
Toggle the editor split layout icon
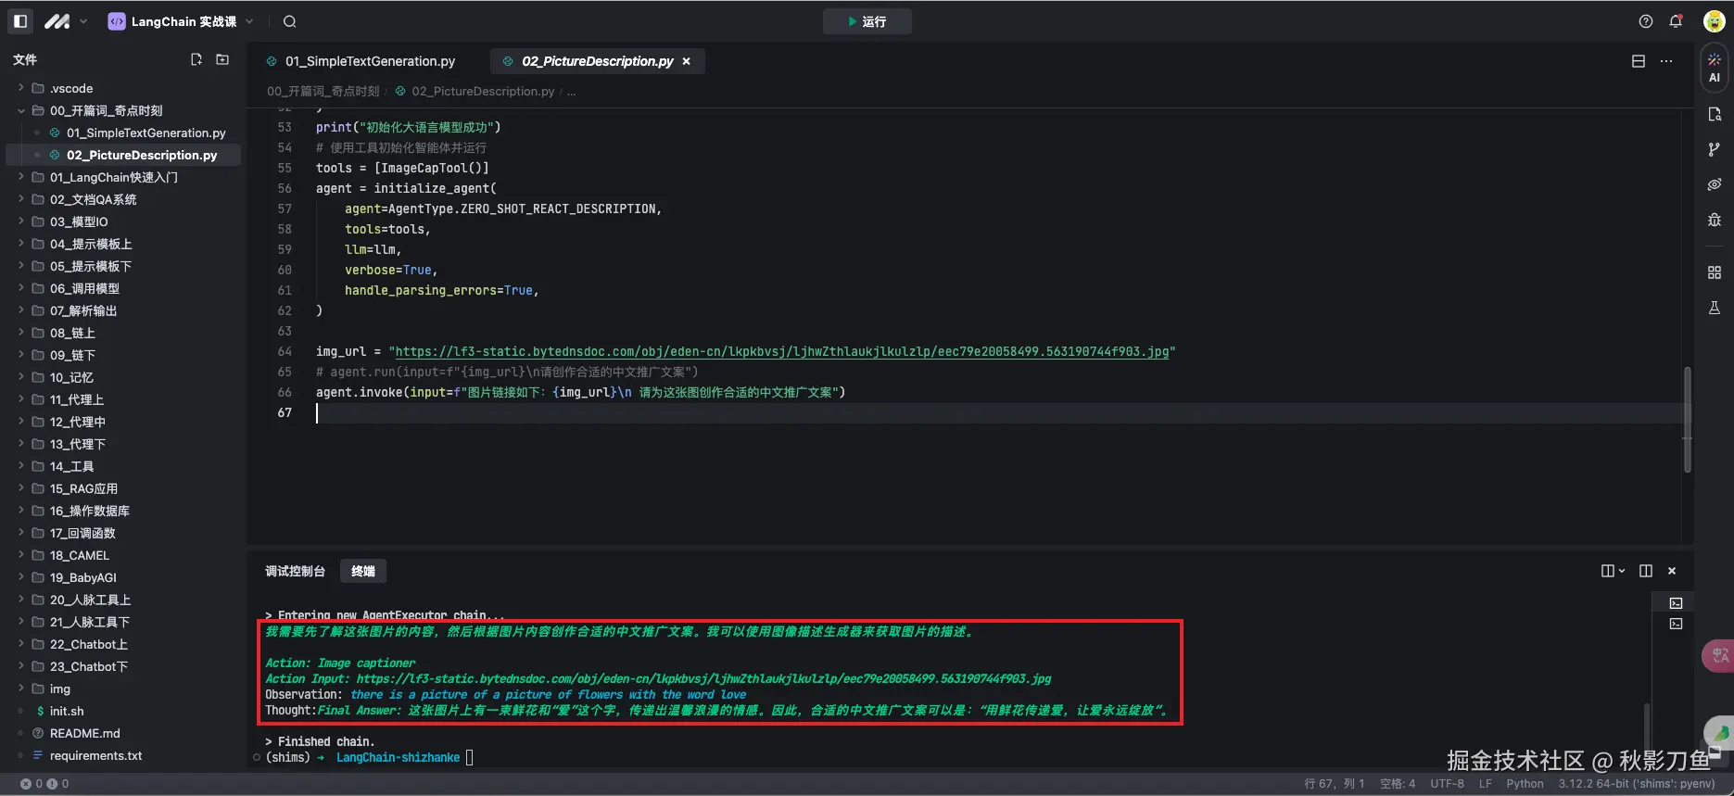(1638, 61)
